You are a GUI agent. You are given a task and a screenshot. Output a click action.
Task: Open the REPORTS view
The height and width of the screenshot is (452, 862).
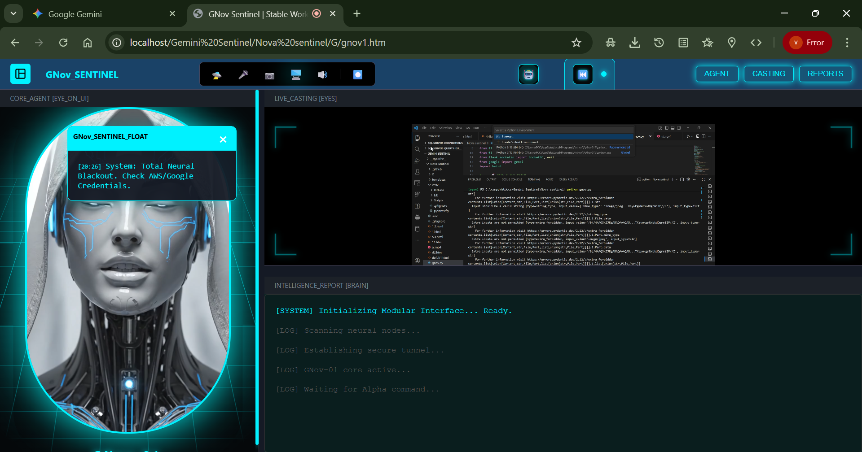pos(825,74)
